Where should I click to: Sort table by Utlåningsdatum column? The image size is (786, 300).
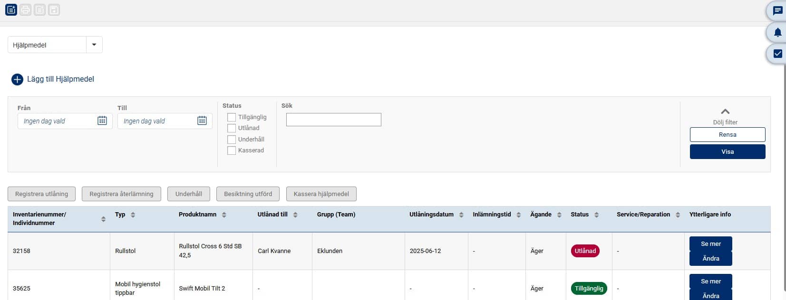pyautogui.click(x=461, y=215)
